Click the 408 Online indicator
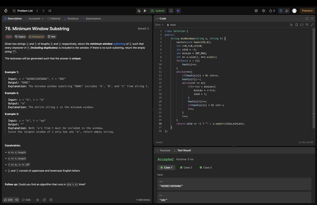The image size is (317, 205). (x=143, y=200)
